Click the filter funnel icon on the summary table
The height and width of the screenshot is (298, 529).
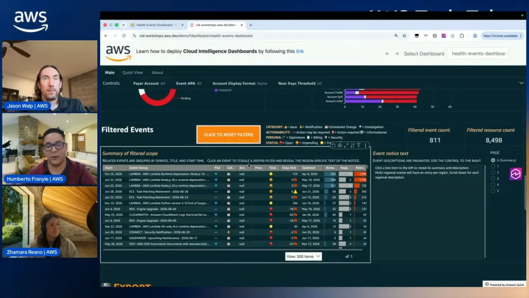(x=359, y=146)
